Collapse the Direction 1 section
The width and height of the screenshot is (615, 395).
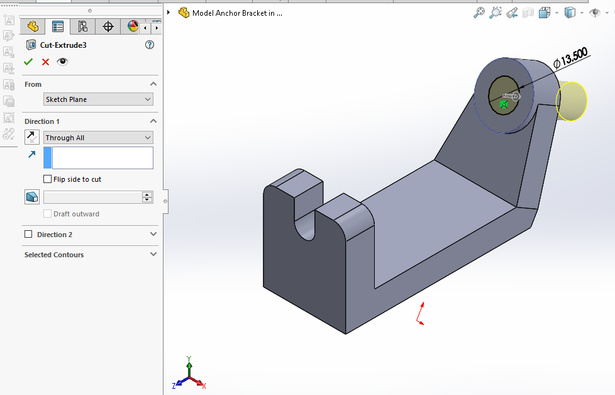[x=153, y=121]
